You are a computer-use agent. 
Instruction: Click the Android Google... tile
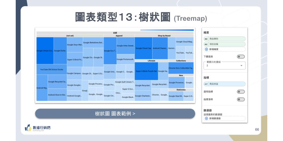pos(74,96)
